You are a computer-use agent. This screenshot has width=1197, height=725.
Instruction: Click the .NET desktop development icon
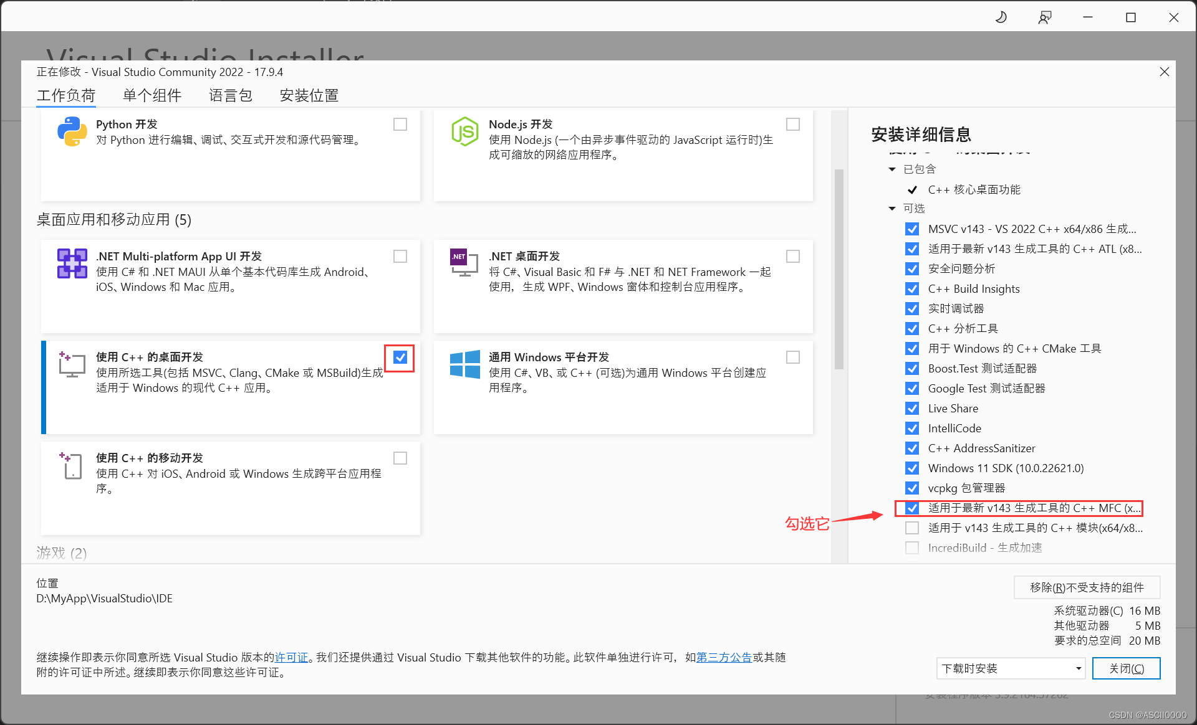pos(464,262)
